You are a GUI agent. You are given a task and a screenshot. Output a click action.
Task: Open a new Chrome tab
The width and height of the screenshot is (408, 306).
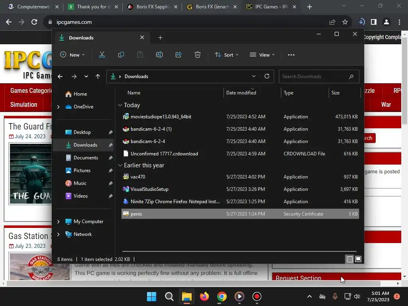coord(309,7)
